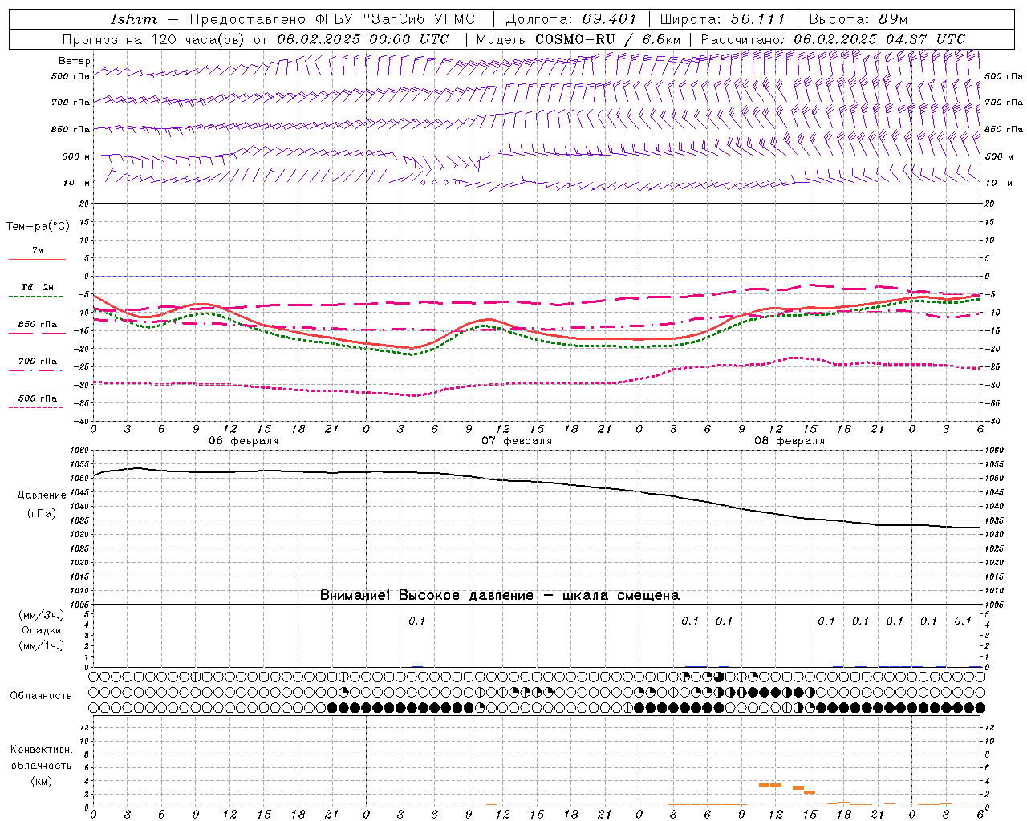The height and width of the screenshot is (821, 1027).
Task: Click the highest orange convective cloud bar
Action: (770, 785)
